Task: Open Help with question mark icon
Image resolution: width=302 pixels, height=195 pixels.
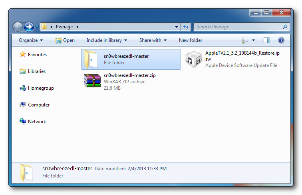Action: tap(281, 40)
